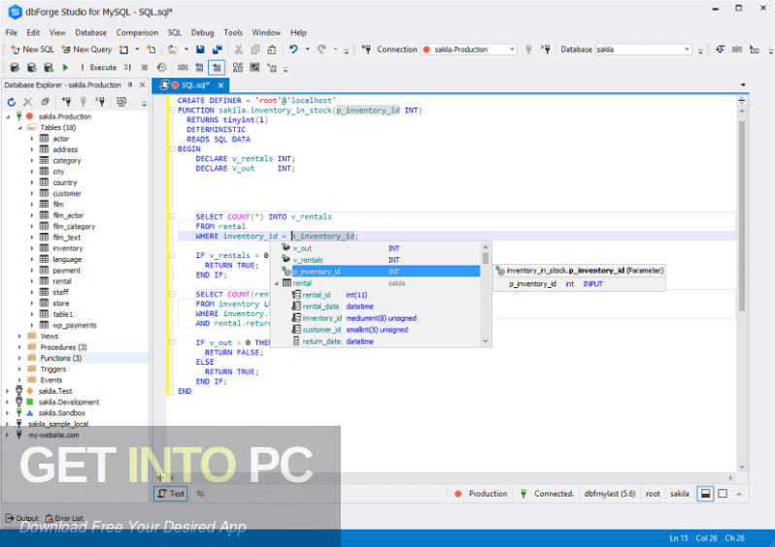Click the New Connection plug icon beside Connection label

tap(366, 49)
